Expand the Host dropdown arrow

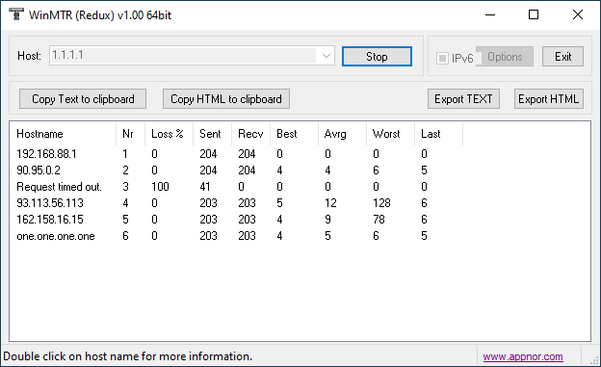327,56
